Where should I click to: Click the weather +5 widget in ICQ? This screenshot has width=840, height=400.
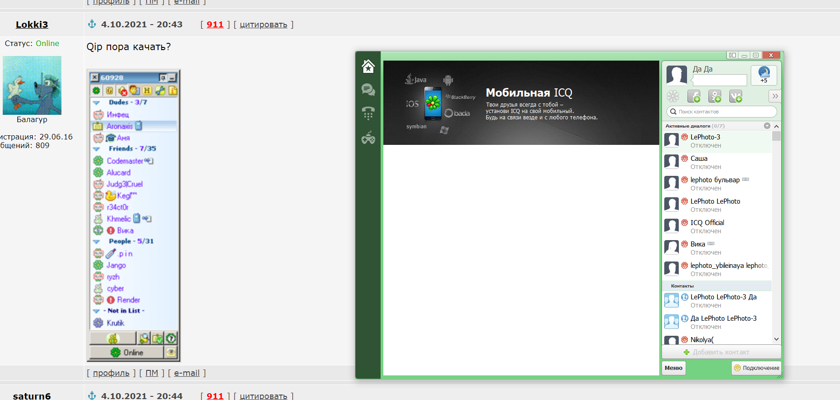764,75
